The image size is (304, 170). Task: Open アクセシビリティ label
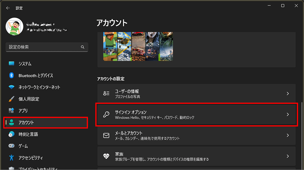tap(30, 158)
